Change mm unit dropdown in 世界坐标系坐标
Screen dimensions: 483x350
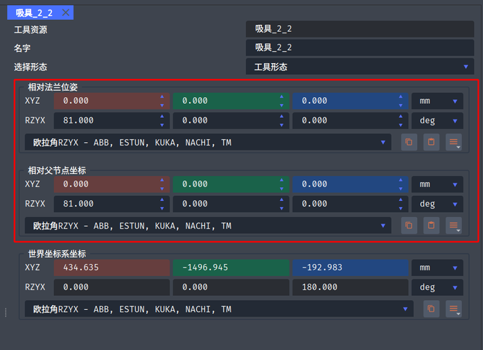[437, 268]
